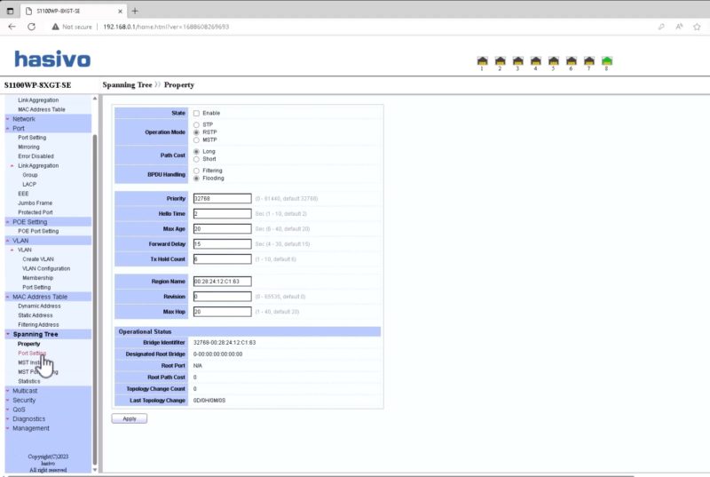Choose Long path cost
Image resolution: width=710 pixels, height=477 pixels.
196,151
